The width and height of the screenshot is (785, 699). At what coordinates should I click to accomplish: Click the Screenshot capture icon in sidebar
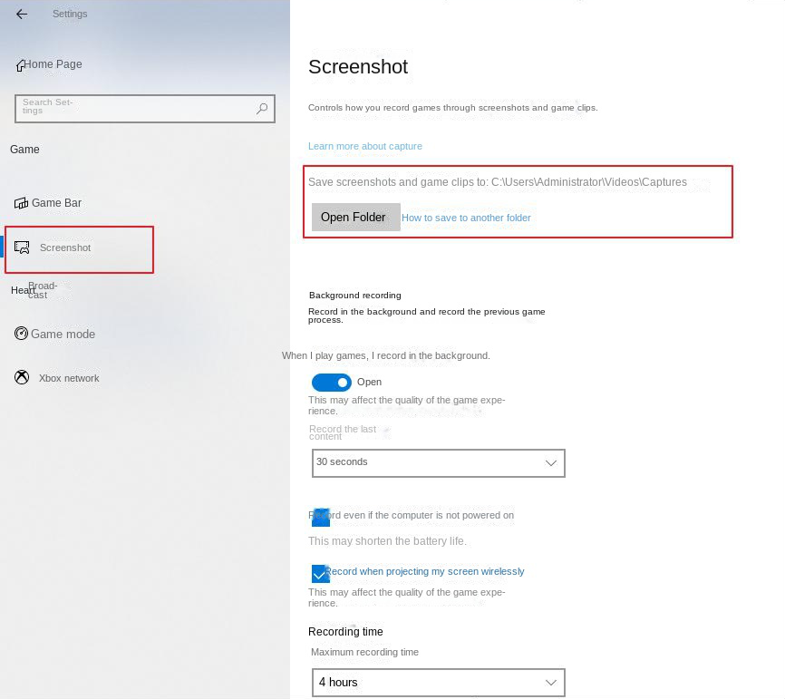[x=23, y=248]
